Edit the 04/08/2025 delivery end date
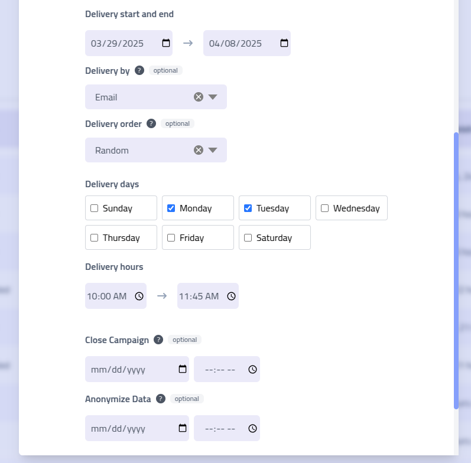 pyautogui.click(x=247, y=43)
